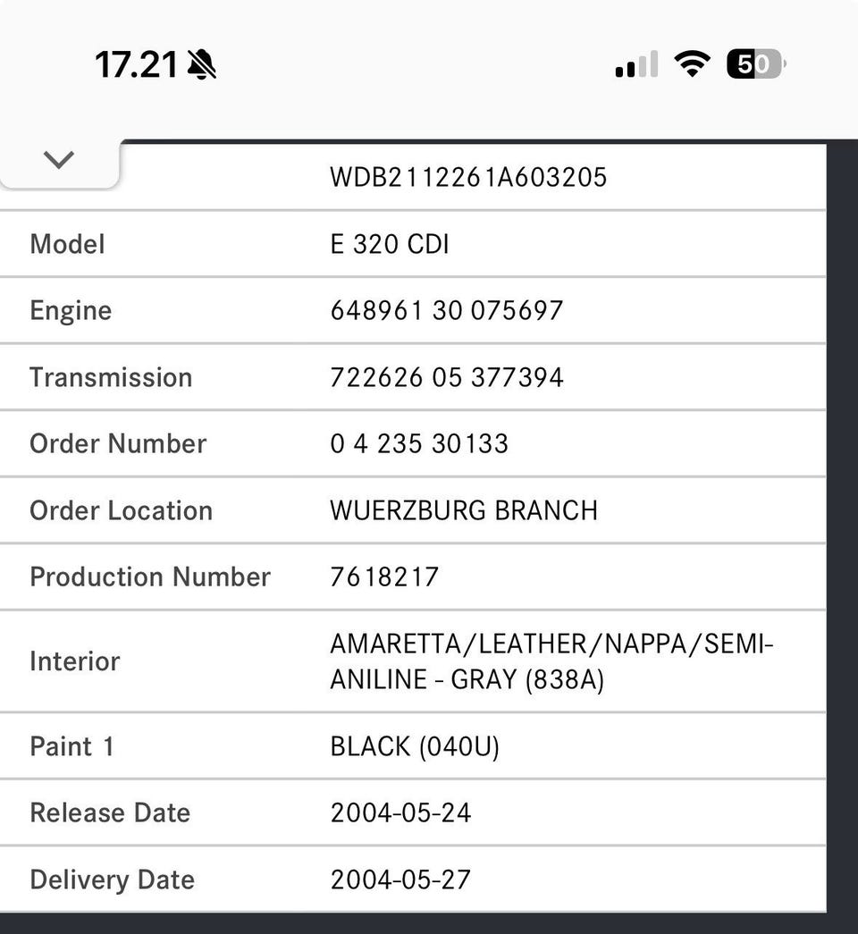Screen dimensions: 858x934
Task: Tap the release date 2004-05-24
Action: (x=400, y=812)
